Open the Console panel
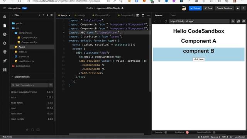Viewport: 247px width, 139px height. [159, 132]
